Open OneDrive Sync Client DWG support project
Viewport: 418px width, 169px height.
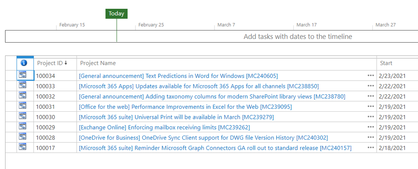203,138
